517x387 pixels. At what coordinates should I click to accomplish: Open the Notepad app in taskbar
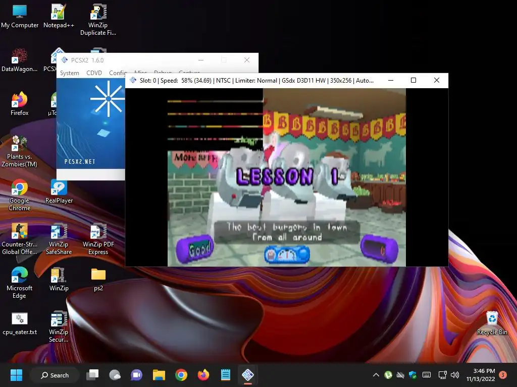226,375
